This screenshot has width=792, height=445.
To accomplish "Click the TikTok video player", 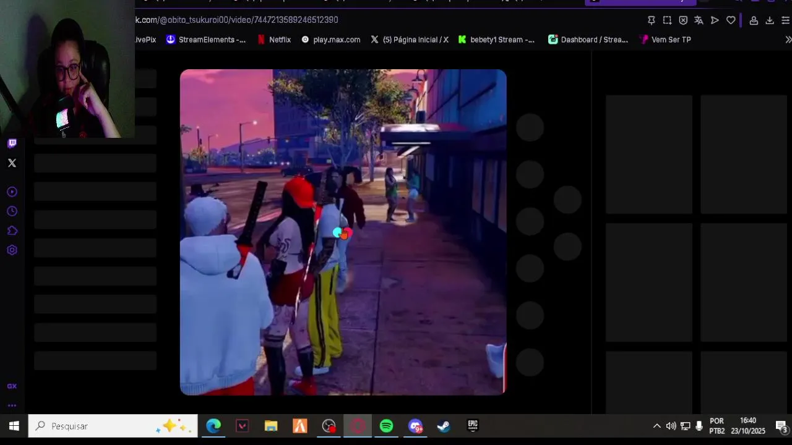I will pyautogui.click(x=343, y=232).
